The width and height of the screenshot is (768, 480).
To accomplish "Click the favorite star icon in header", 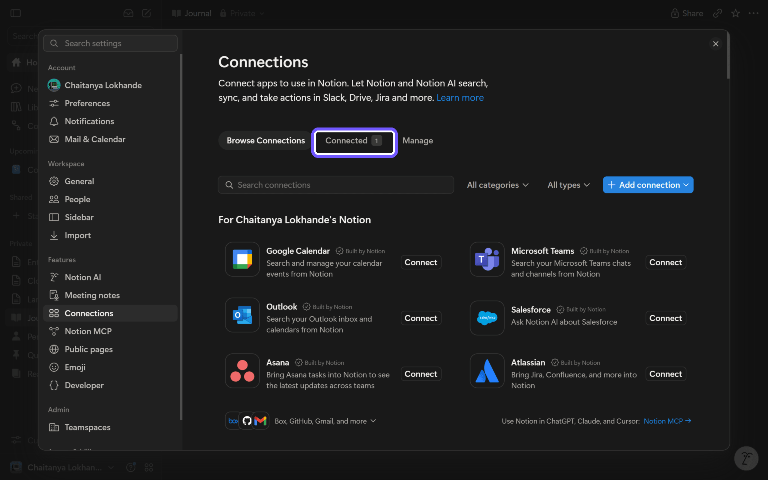I will click(x=735, y=13).
